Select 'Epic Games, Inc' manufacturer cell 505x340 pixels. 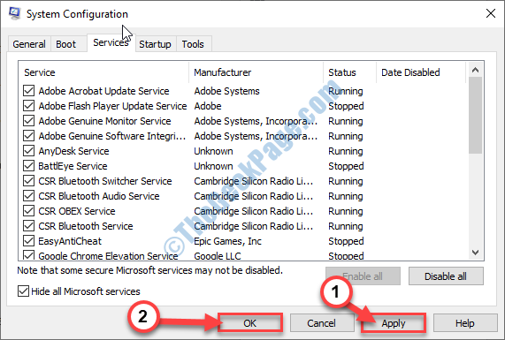tap(227, 241)
